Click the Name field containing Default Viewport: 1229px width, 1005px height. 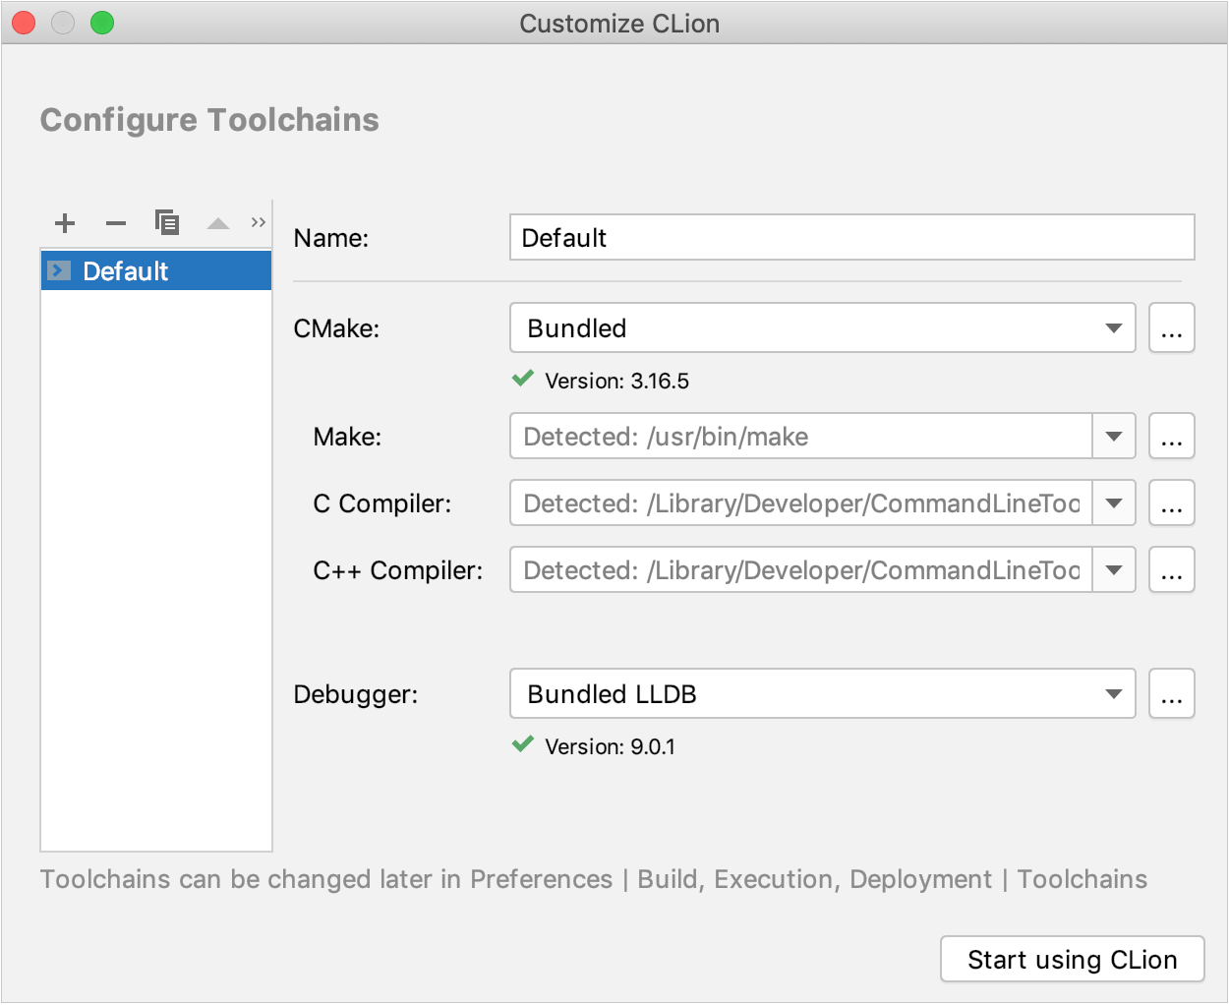pyautogui.click(x=852, y=237)
